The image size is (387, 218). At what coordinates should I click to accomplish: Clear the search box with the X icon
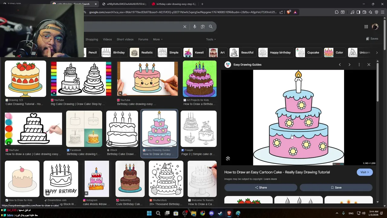coord(185,27)
